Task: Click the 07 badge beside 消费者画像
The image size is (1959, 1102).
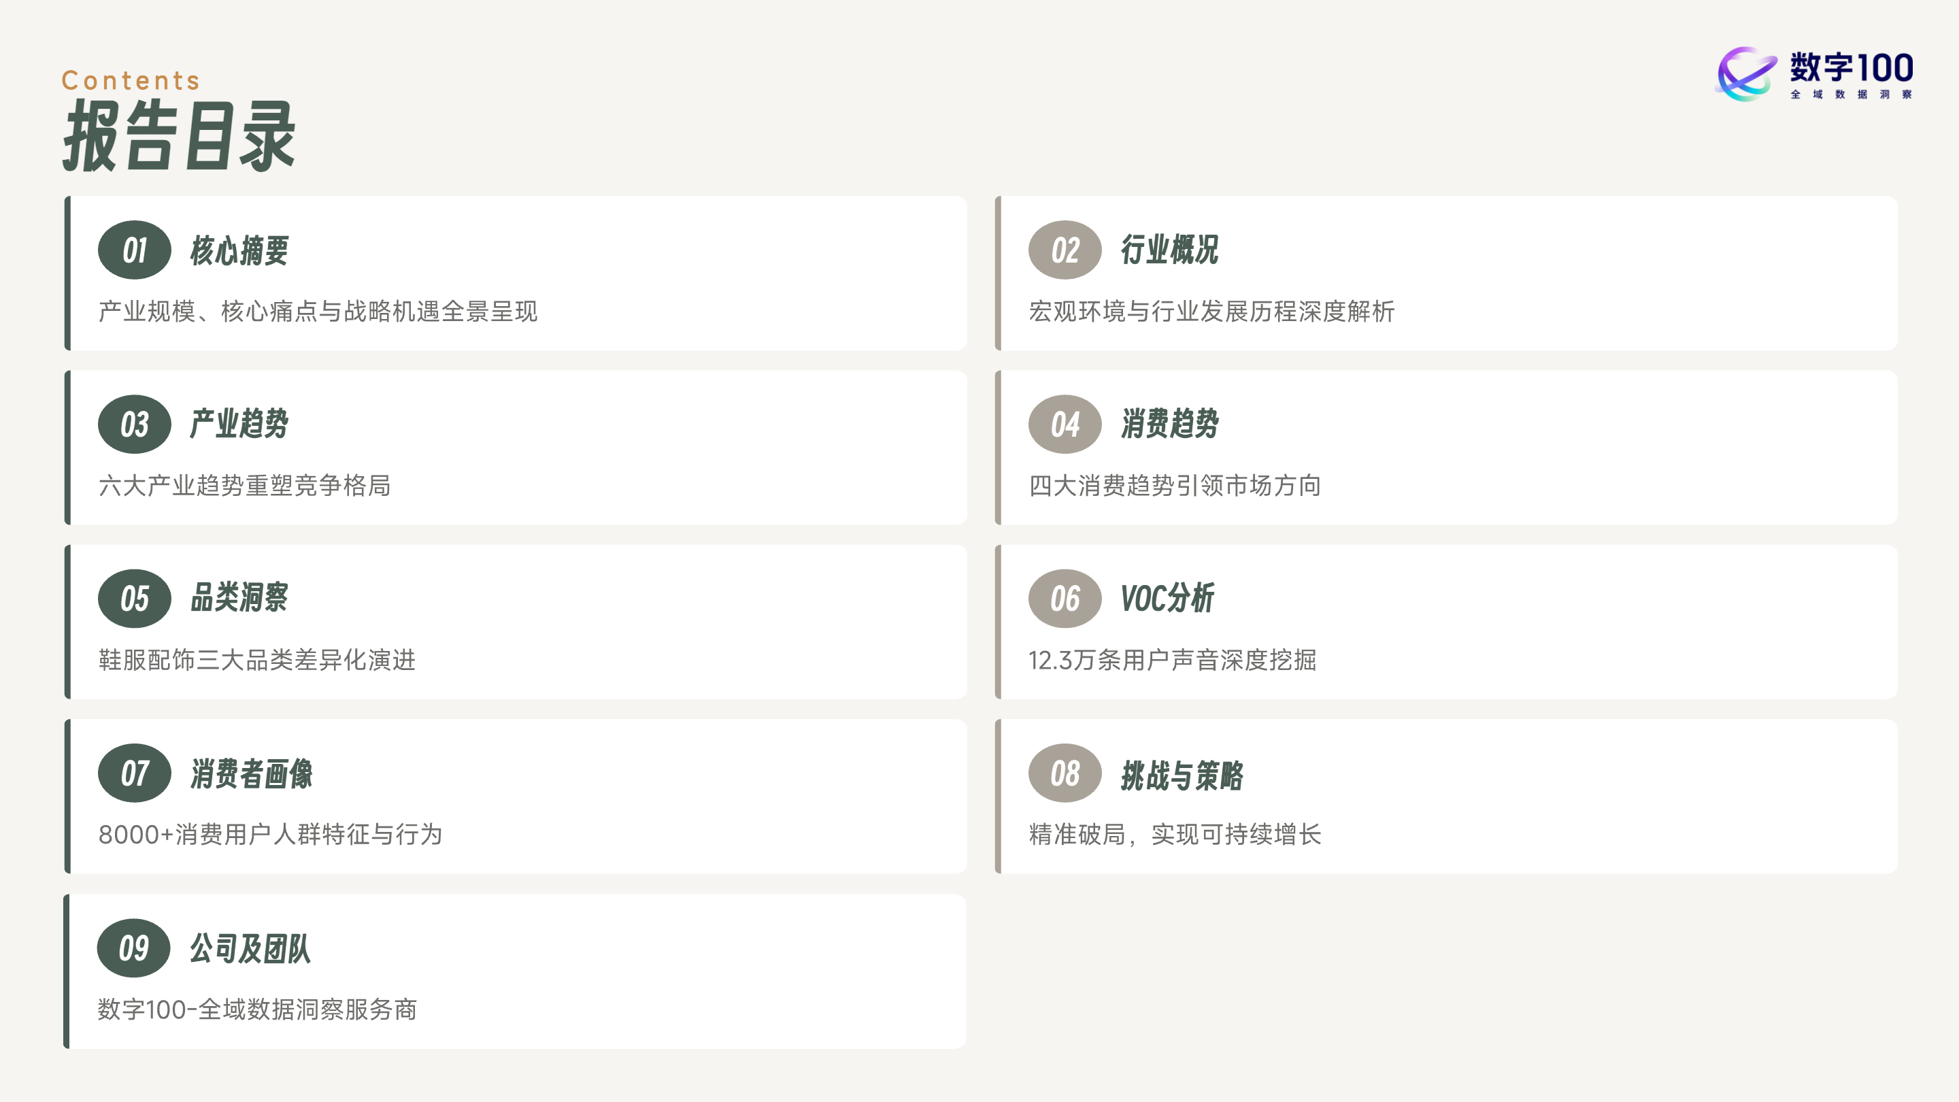Action: pos(135,773)
